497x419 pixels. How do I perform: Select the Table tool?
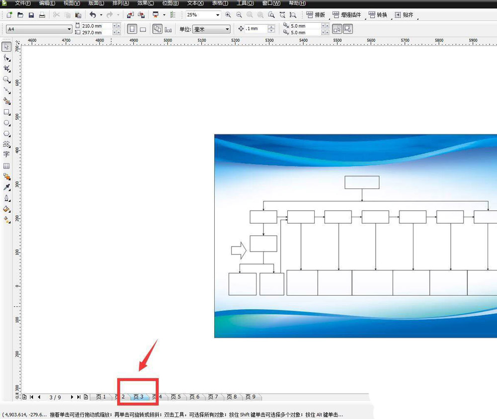(x=6, y=166)
